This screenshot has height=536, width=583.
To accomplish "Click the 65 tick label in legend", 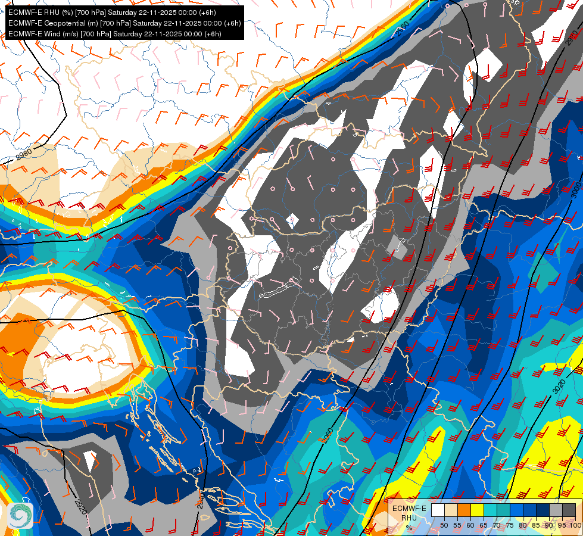I will coord(484,525).
